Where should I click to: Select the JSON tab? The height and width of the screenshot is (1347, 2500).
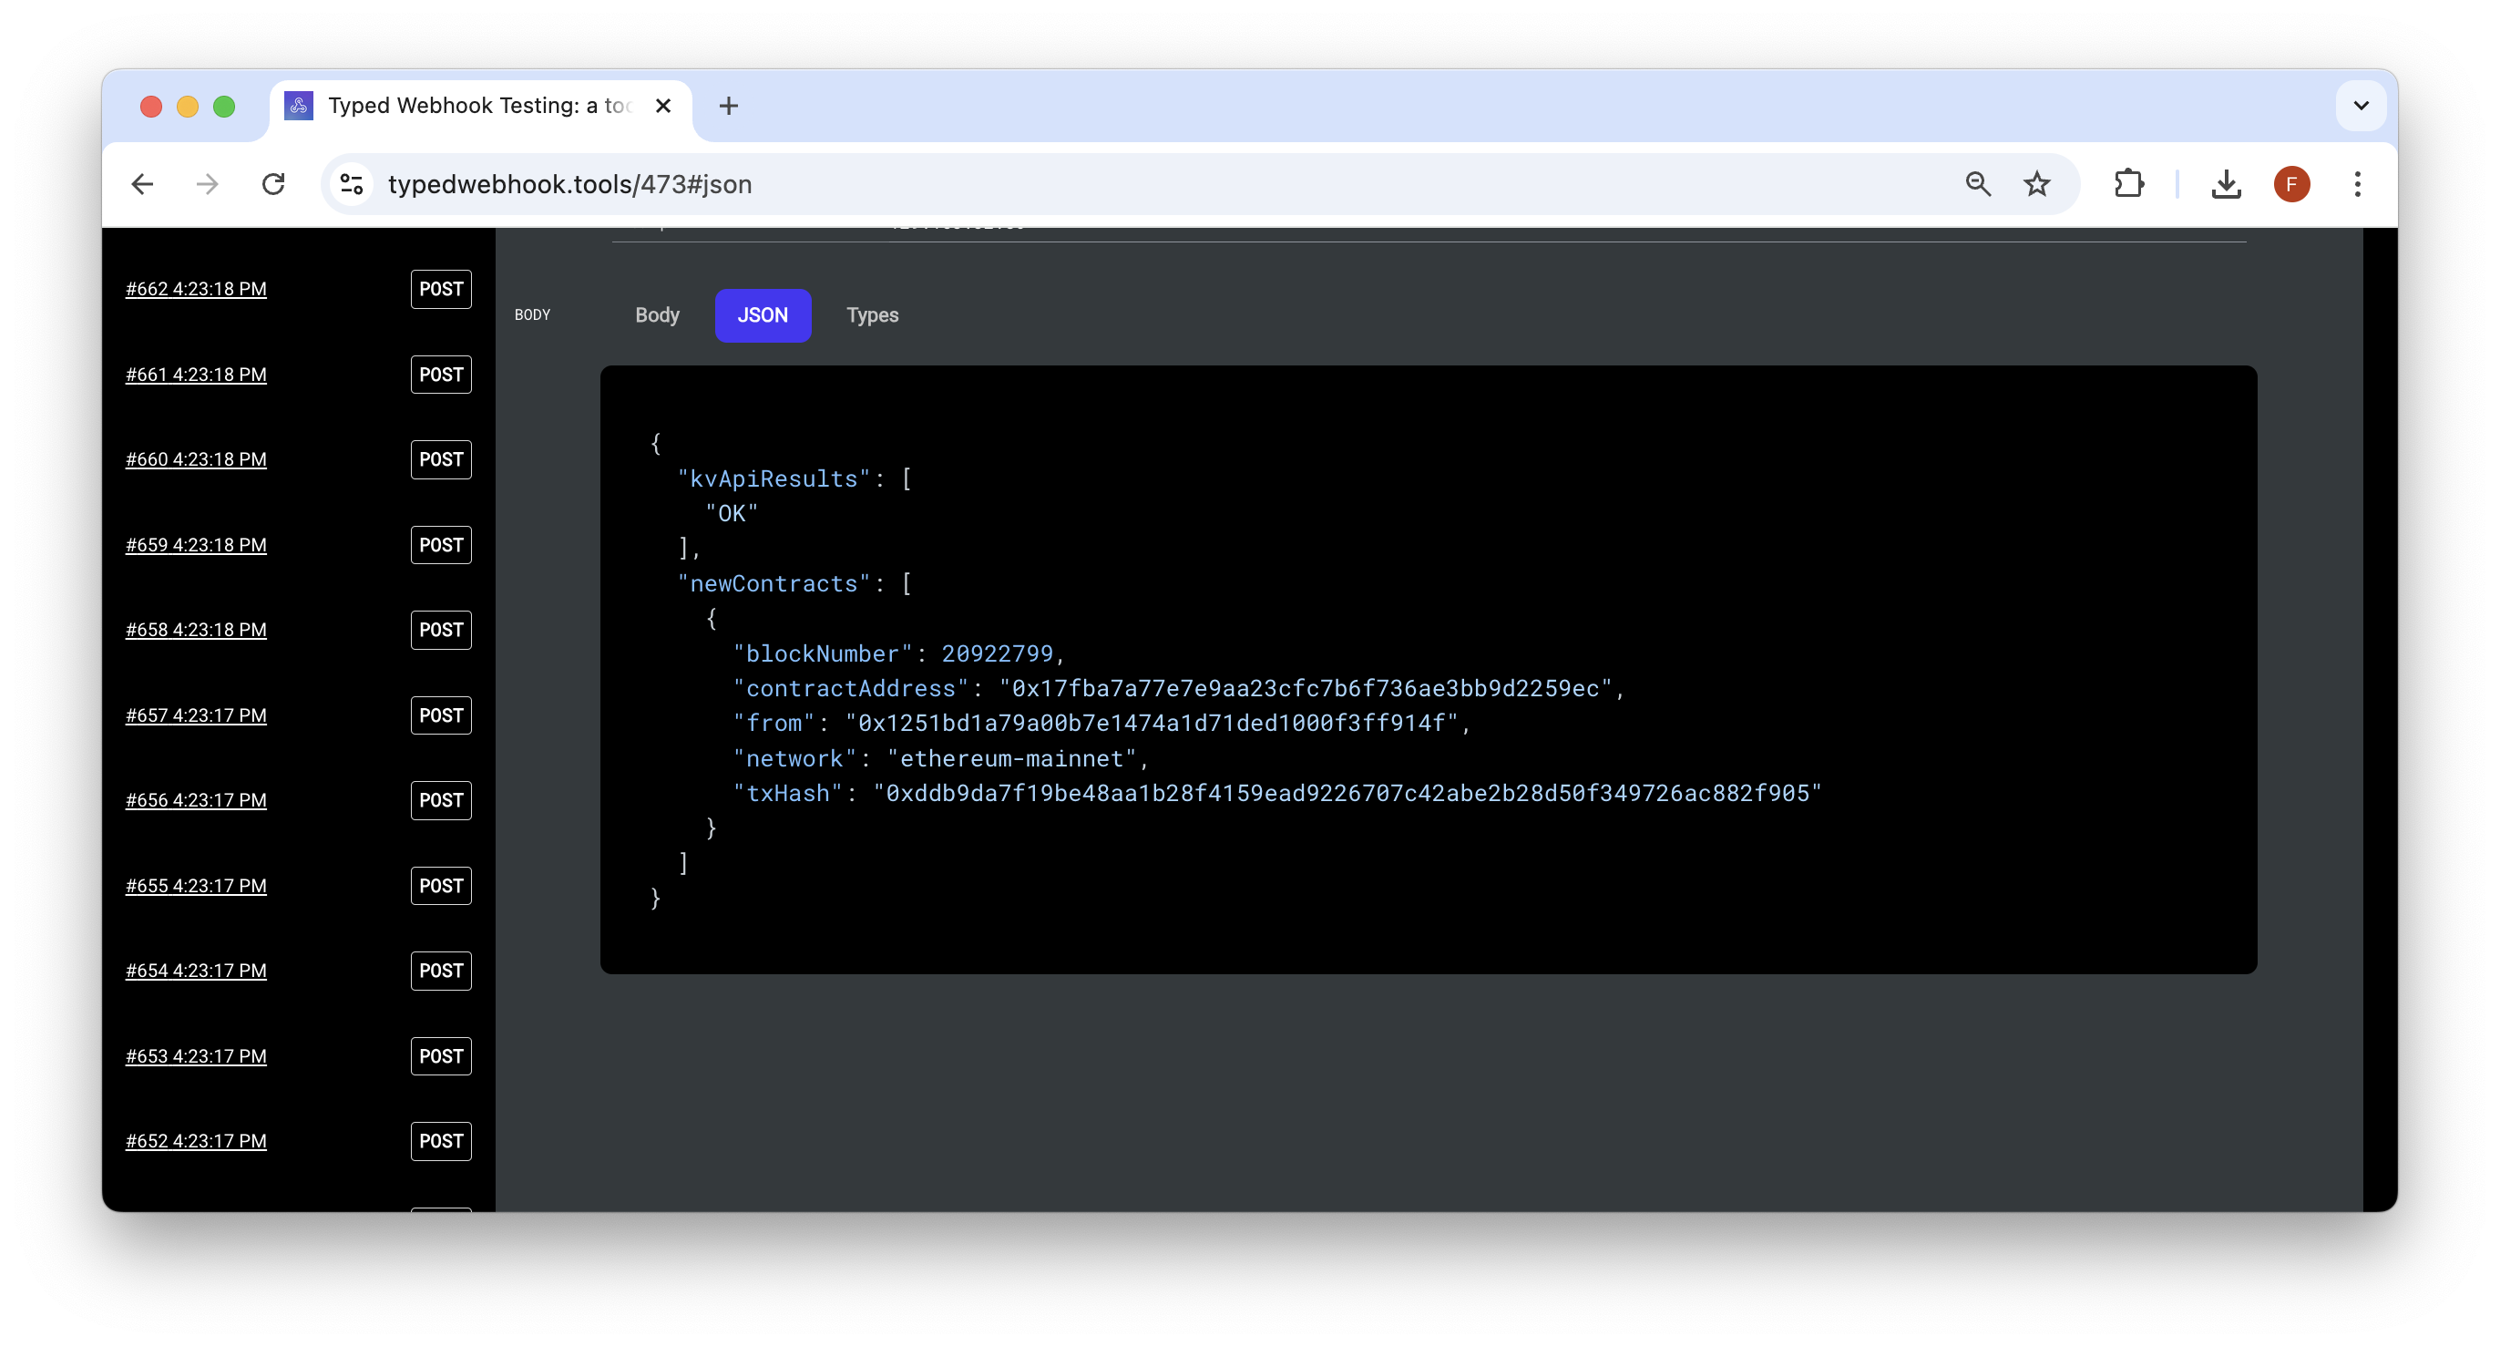pyautogui.click(x=763, y=315)
